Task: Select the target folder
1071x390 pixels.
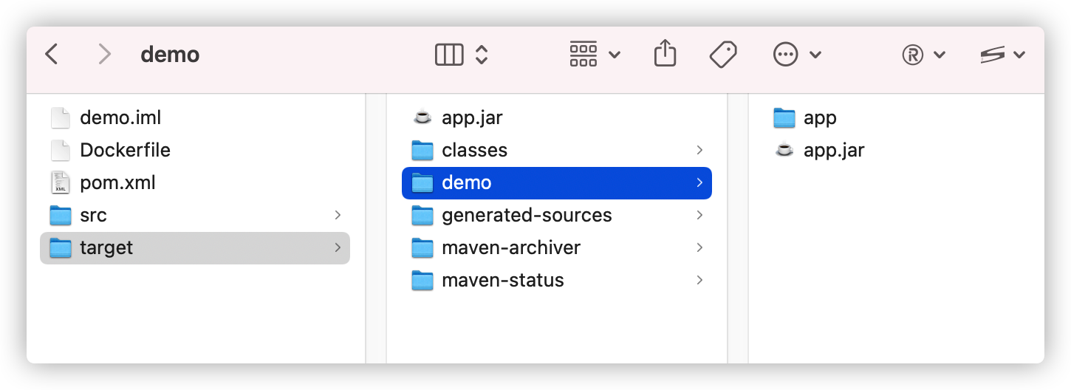Action: 106,247
